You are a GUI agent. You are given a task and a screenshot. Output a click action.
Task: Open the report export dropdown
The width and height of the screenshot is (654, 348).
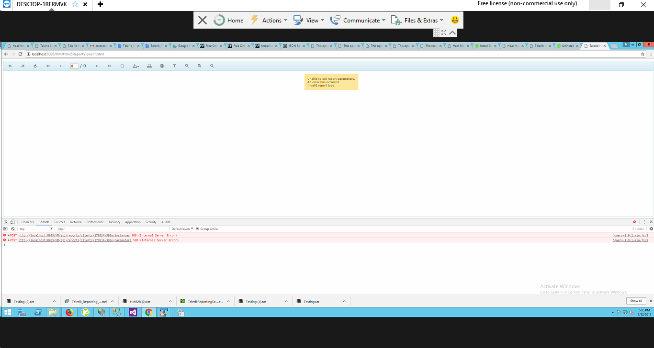(x=136, y=66)
